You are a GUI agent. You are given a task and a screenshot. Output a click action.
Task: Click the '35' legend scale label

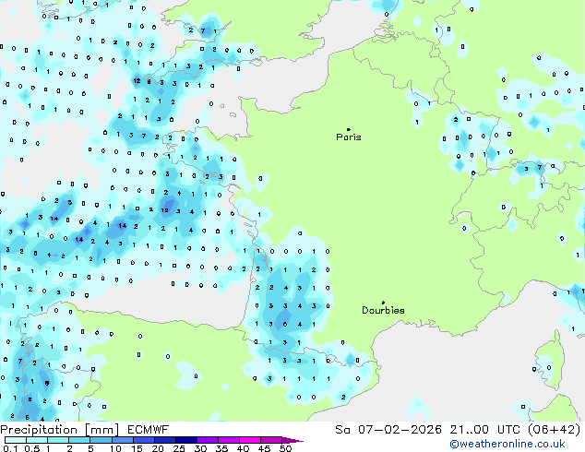(221, 448)
